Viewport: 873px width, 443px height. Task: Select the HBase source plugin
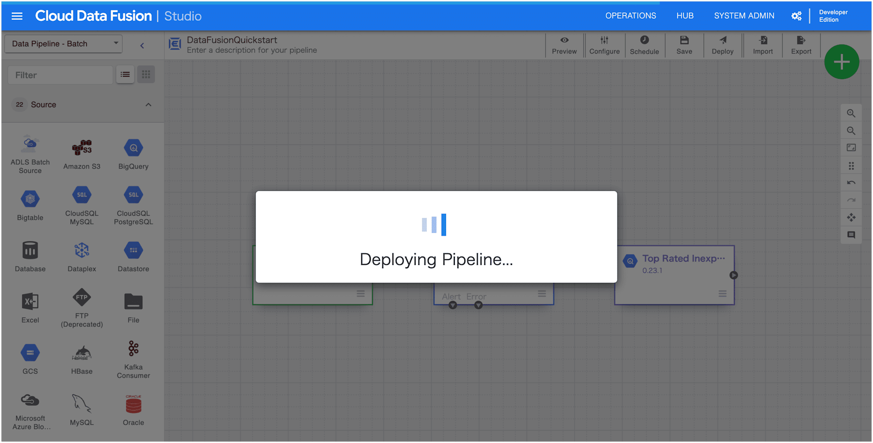point(82,359)
